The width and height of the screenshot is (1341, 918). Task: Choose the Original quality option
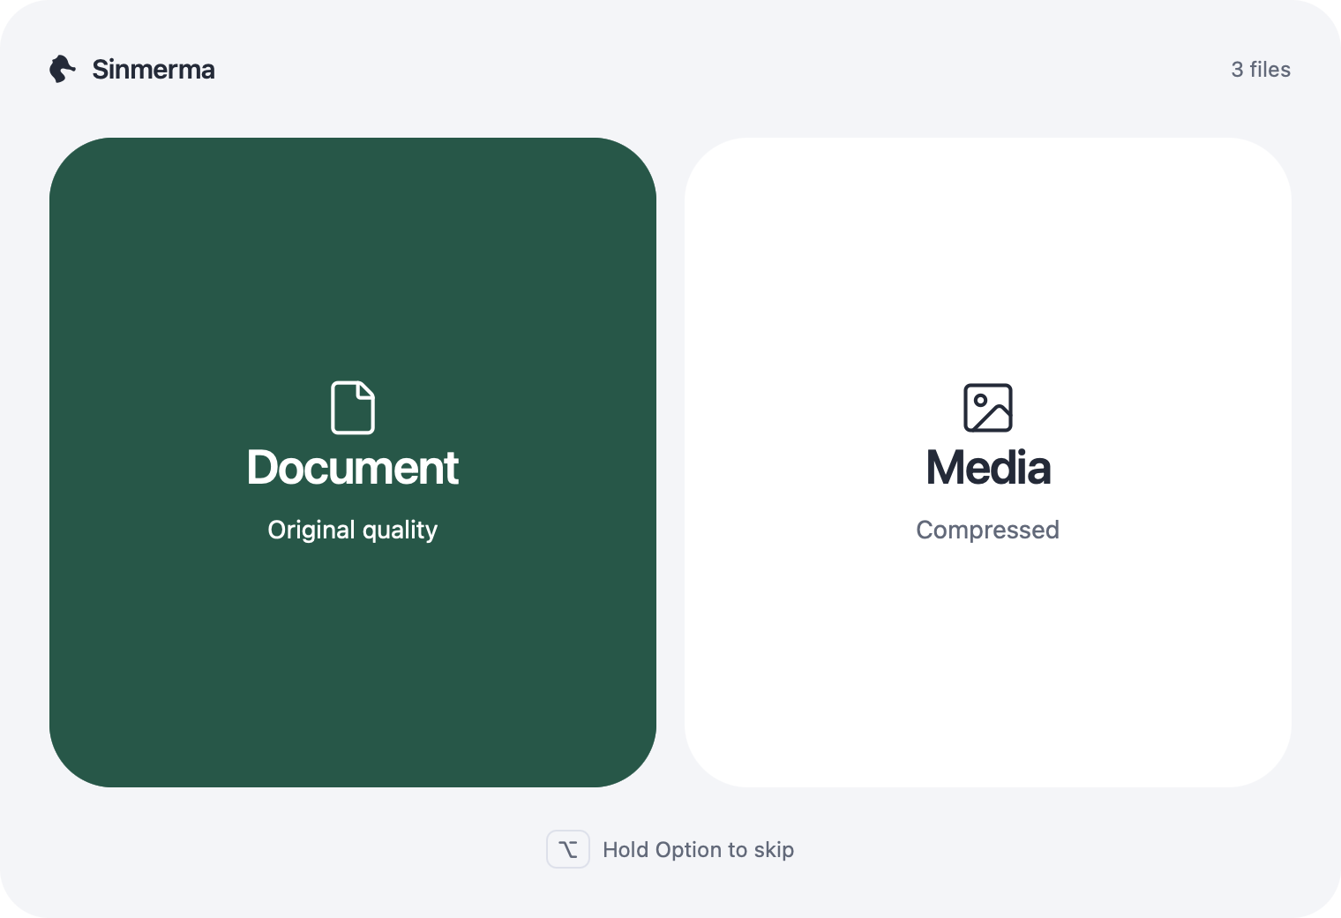(353, 530)
